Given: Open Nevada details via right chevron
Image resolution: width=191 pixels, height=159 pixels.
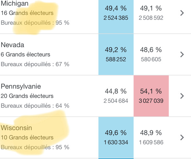Looking at the screenshot, I should click(x=182, y=54).
